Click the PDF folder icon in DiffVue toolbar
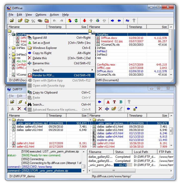 tap(47, 21)
